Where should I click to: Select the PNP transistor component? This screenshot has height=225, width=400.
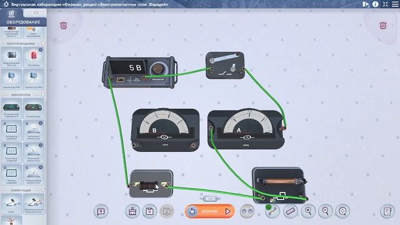[x=11, y=79]
